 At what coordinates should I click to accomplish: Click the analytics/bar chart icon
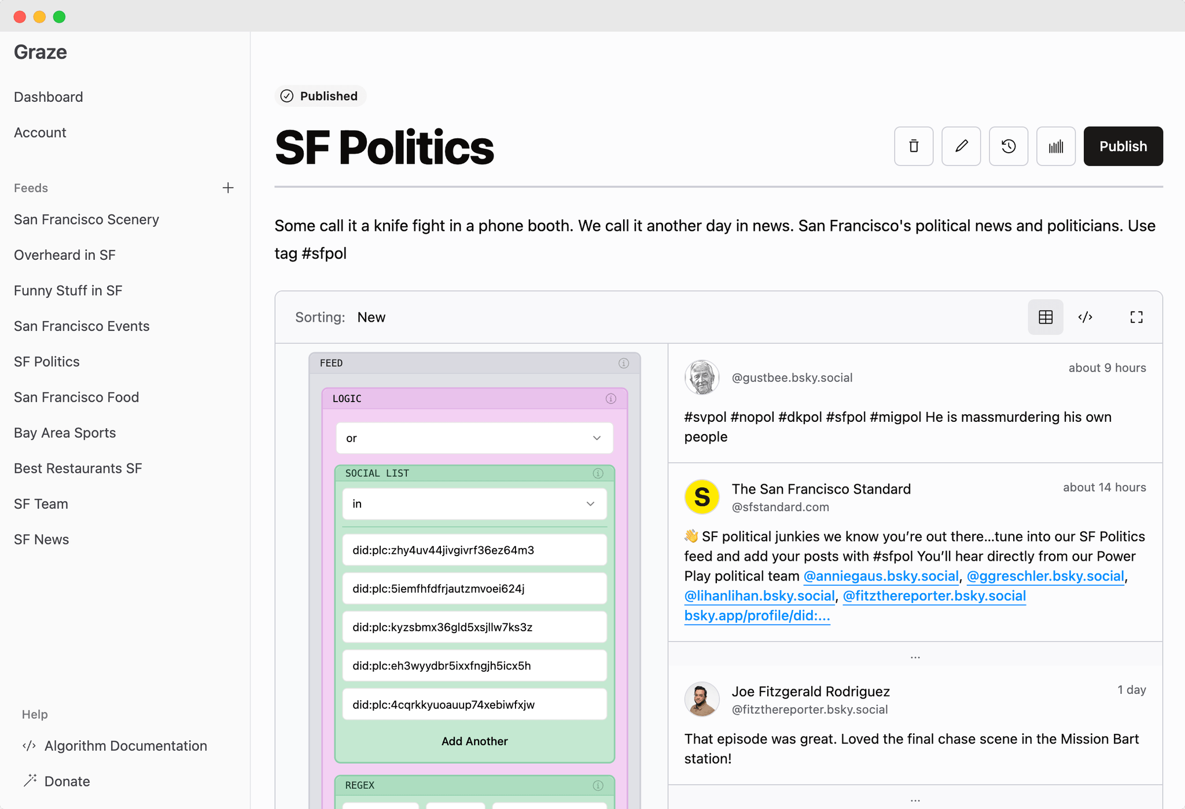pyautogui.click(x=1055, y=145)
